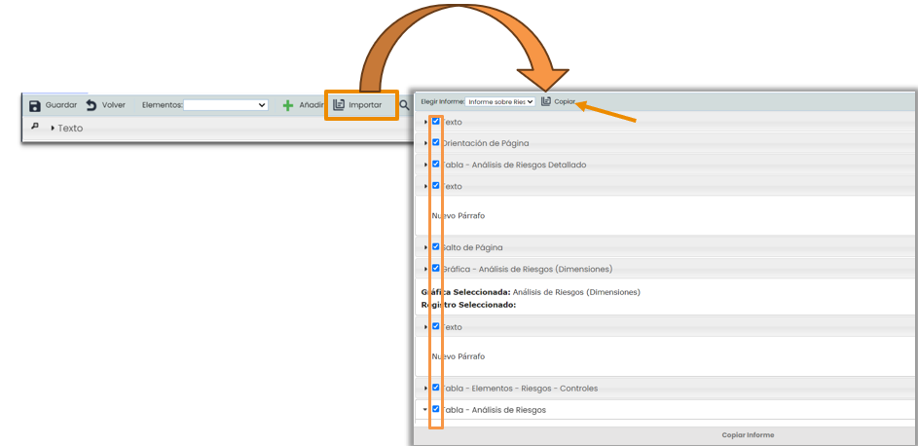Uncheck Tabla - Análisis de Riesgos Detallado checkbox
This screenshot has width=918, height=446.
coord(436,164)
